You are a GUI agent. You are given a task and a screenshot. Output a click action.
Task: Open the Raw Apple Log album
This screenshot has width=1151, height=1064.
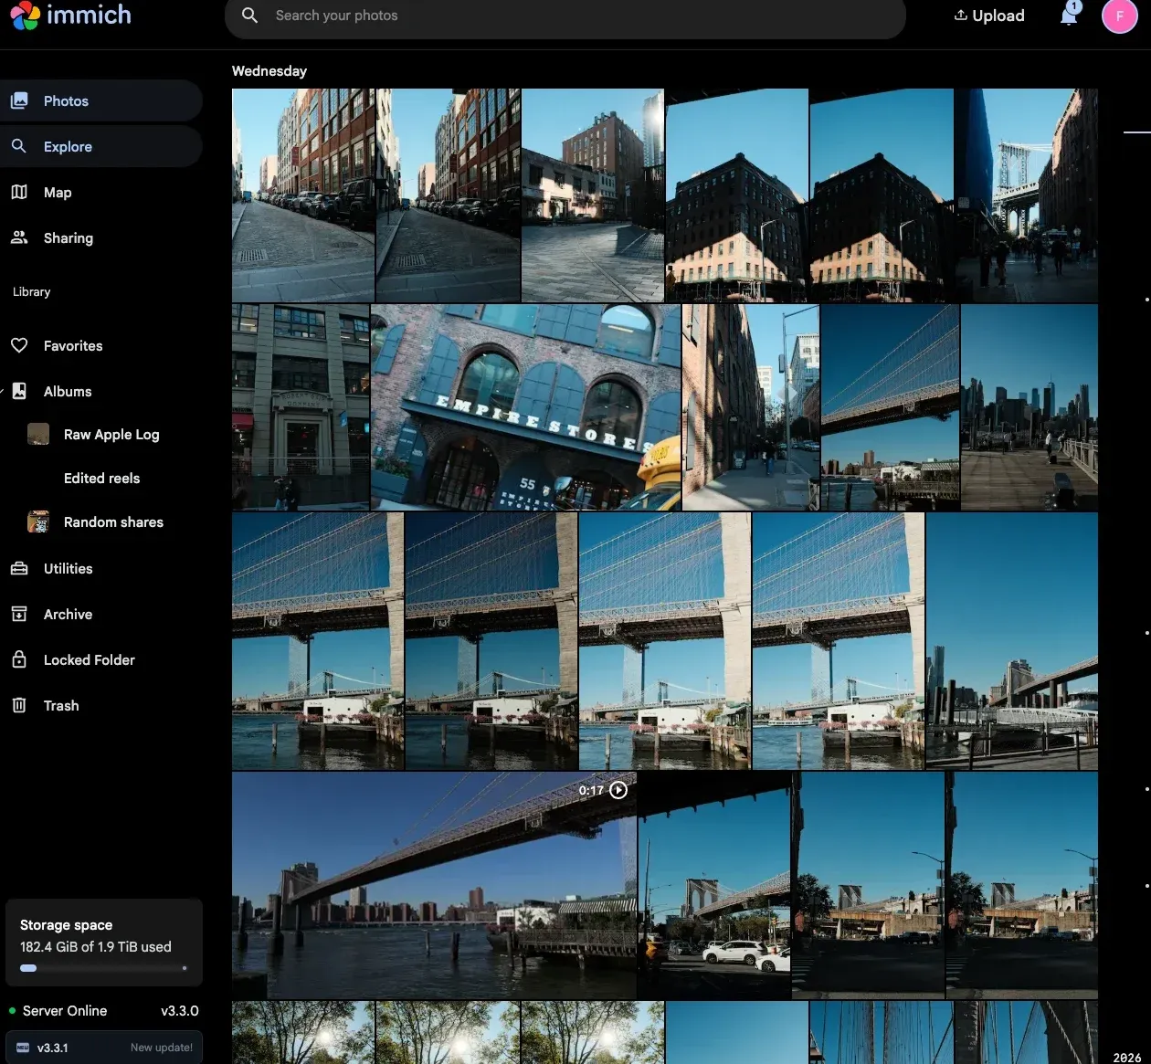(111, 435)
